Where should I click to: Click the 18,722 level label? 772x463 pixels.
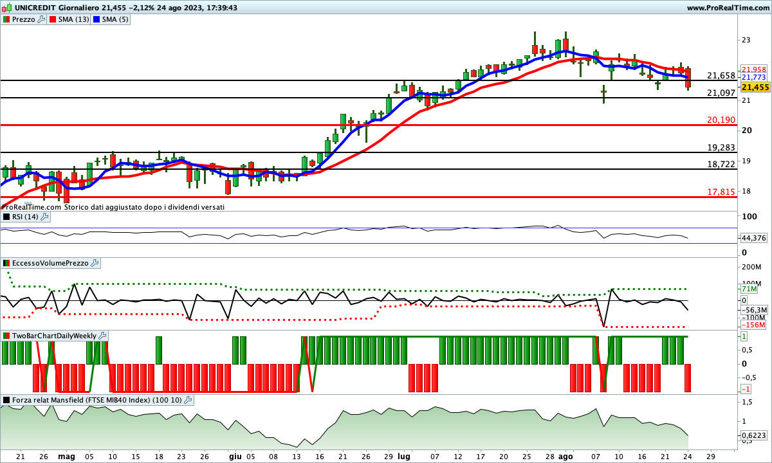tap(721, 164)
